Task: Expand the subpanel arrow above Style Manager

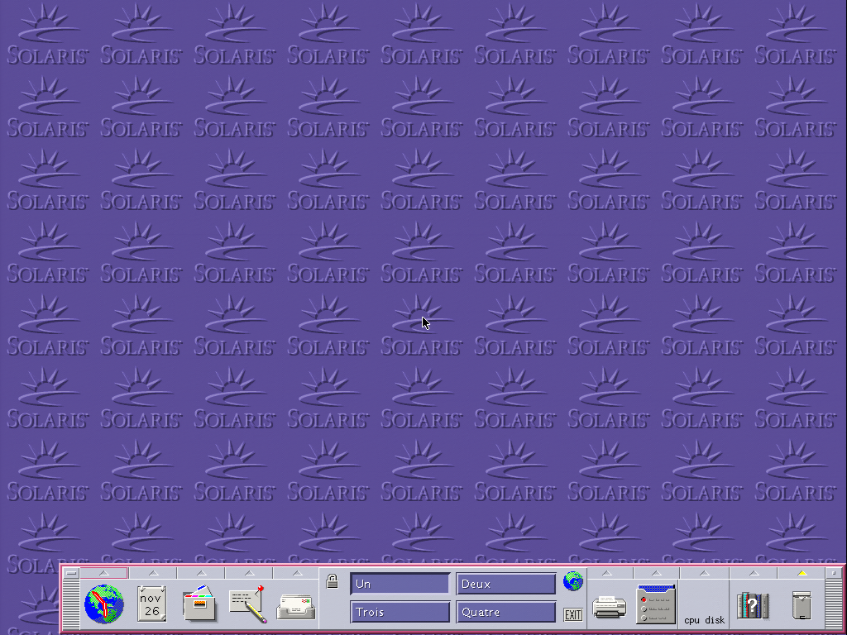Action: (656, 573)
